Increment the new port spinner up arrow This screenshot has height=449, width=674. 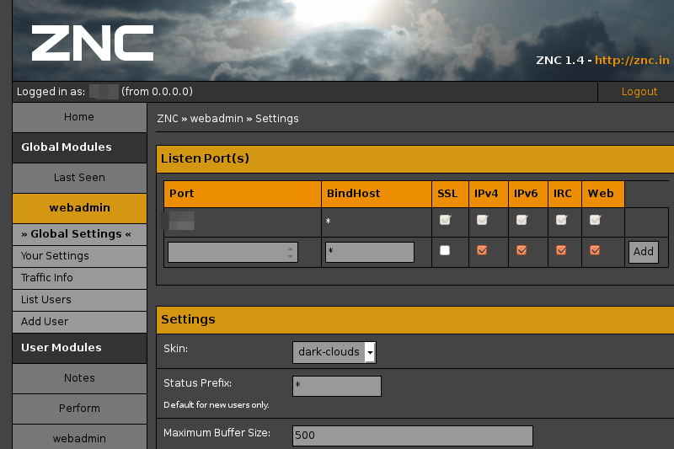pos(290,249)
